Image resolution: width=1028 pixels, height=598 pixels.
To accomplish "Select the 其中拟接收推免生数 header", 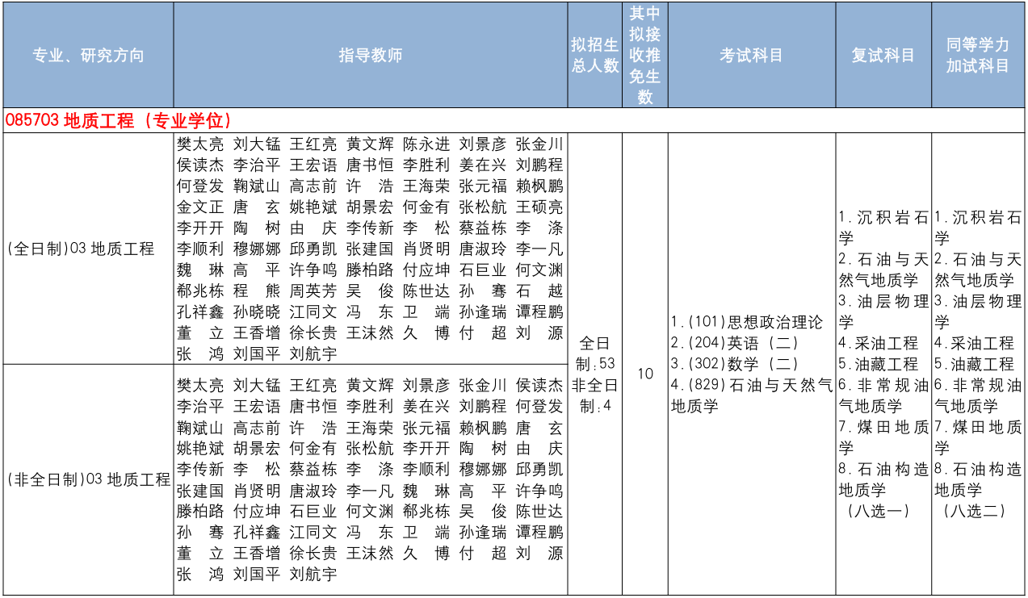I will click(645, 56).
